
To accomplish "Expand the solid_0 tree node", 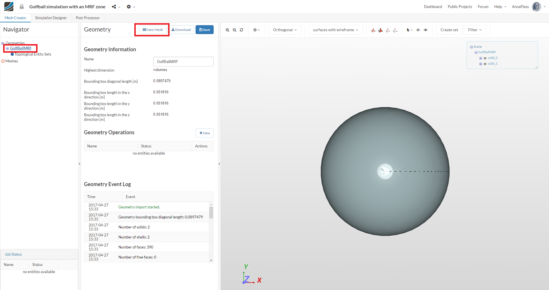I will pyautogui.click(x=481, y=58).
